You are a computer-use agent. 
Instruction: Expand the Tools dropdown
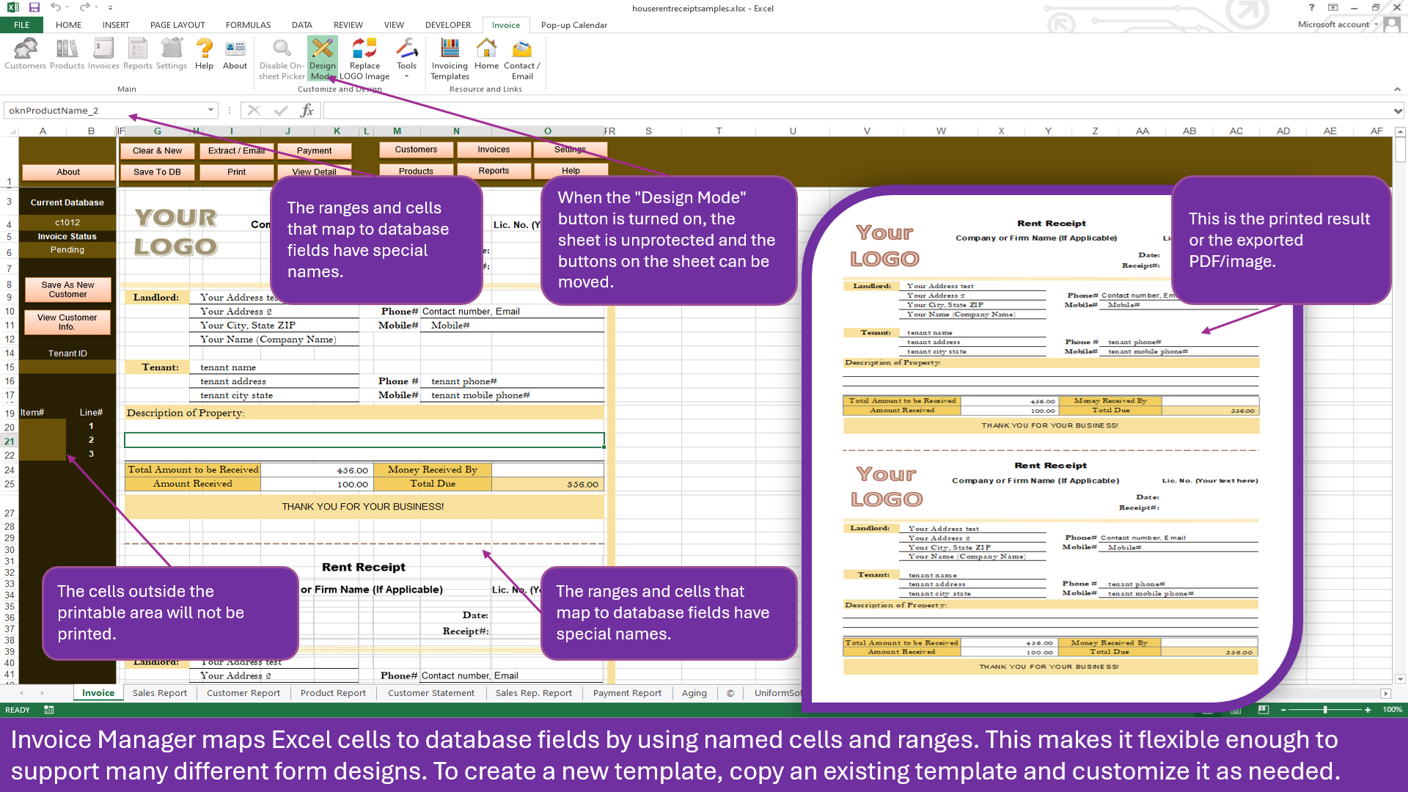406,59
